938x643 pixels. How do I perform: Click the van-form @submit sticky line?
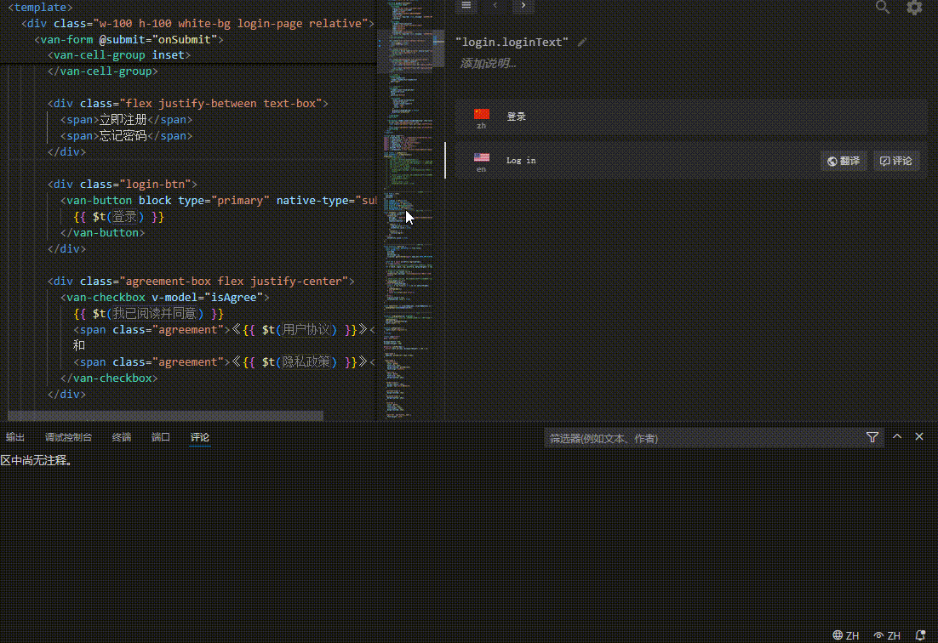(129, 39)
